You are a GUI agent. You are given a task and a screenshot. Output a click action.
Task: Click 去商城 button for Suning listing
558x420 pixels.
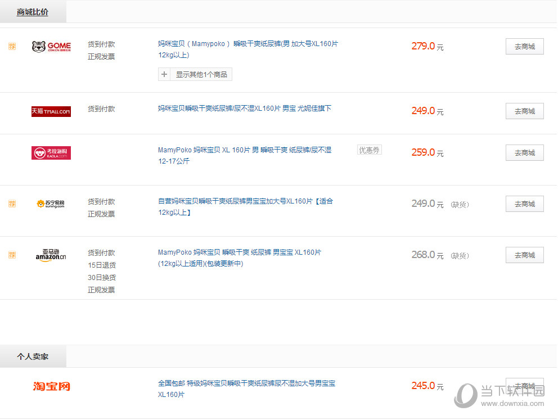(x=524, y=204)
